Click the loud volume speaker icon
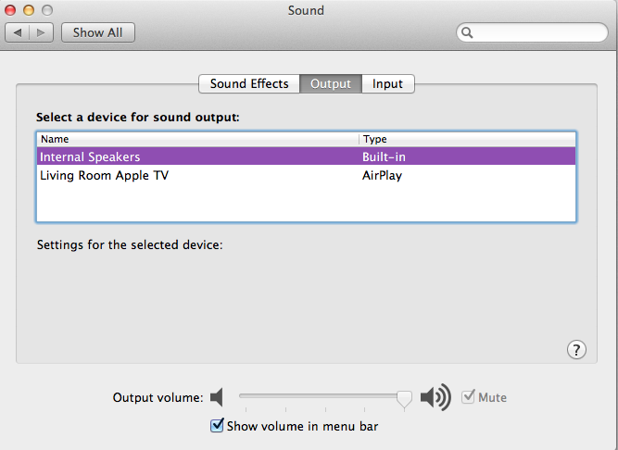Image resolution: width=618 pixels, height=450 pixels. (435, 398)
